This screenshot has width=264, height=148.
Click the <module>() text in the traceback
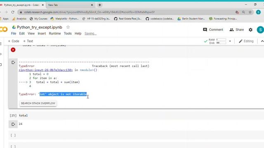pyautogui.click(x=88, y=70)
